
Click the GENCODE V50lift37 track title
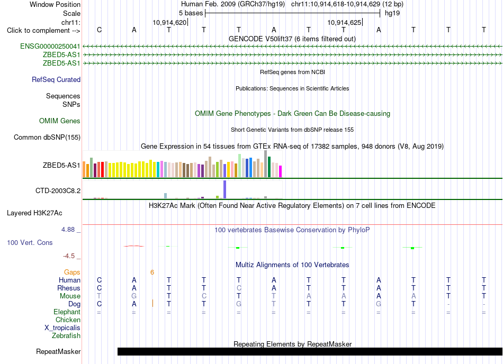point(292,39)
